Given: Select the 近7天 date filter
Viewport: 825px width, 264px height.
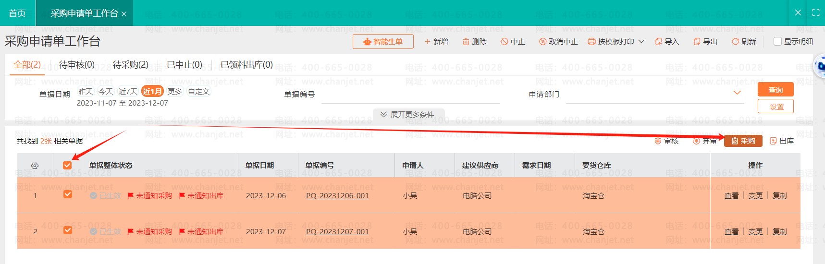Looking at the screenshot, I should (x=128, y=91).
